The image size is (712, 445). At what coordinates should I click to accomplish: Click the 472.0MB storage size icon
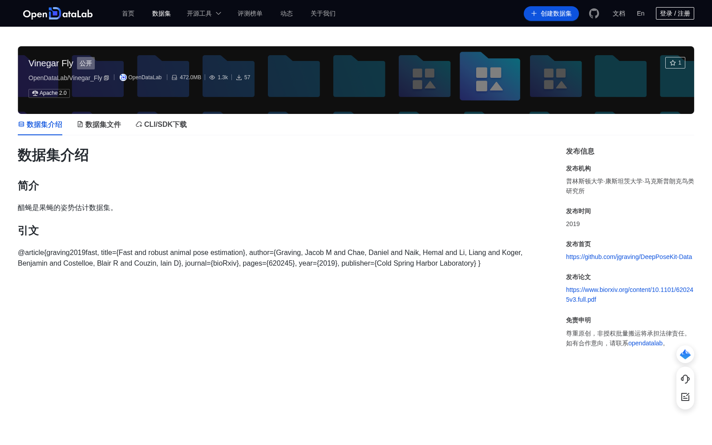pyautogui.click(x=174, y=77)
